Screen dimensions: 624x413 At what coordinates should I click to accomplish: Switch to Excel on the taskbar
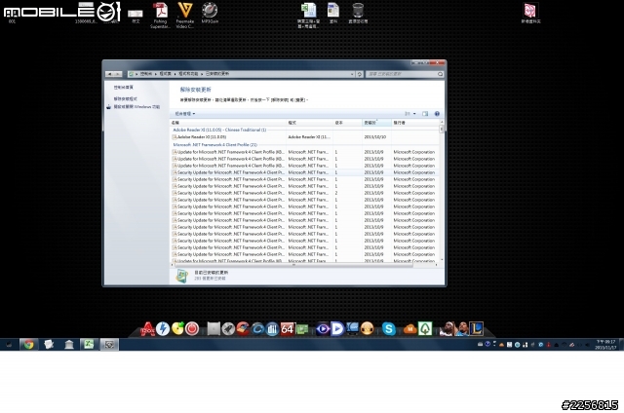[x=89, y=344]
